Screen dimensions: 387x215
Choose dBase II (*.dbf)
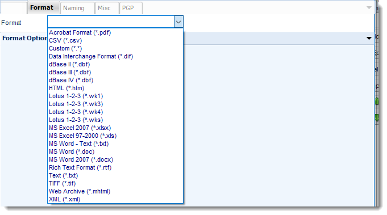point(115,64)
